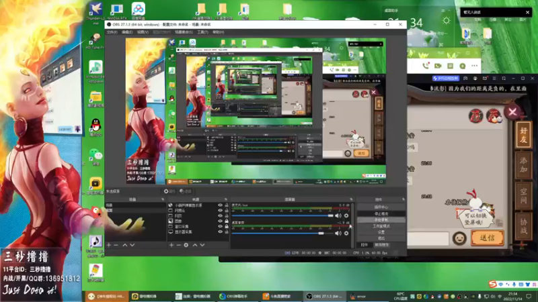
Task: Open the 帮助(H) menu in OBS
Action: tap(218, 32)
